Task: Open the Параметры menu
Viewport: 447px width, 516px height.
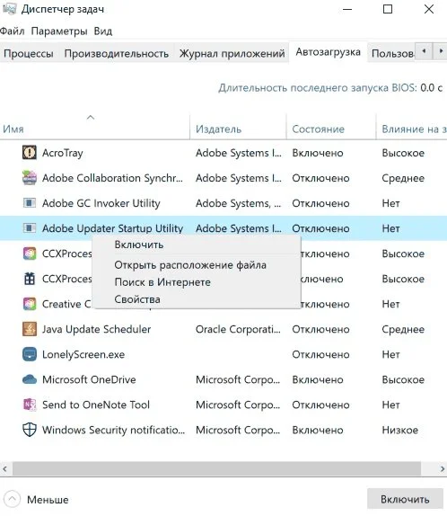Action: [59, 31]
